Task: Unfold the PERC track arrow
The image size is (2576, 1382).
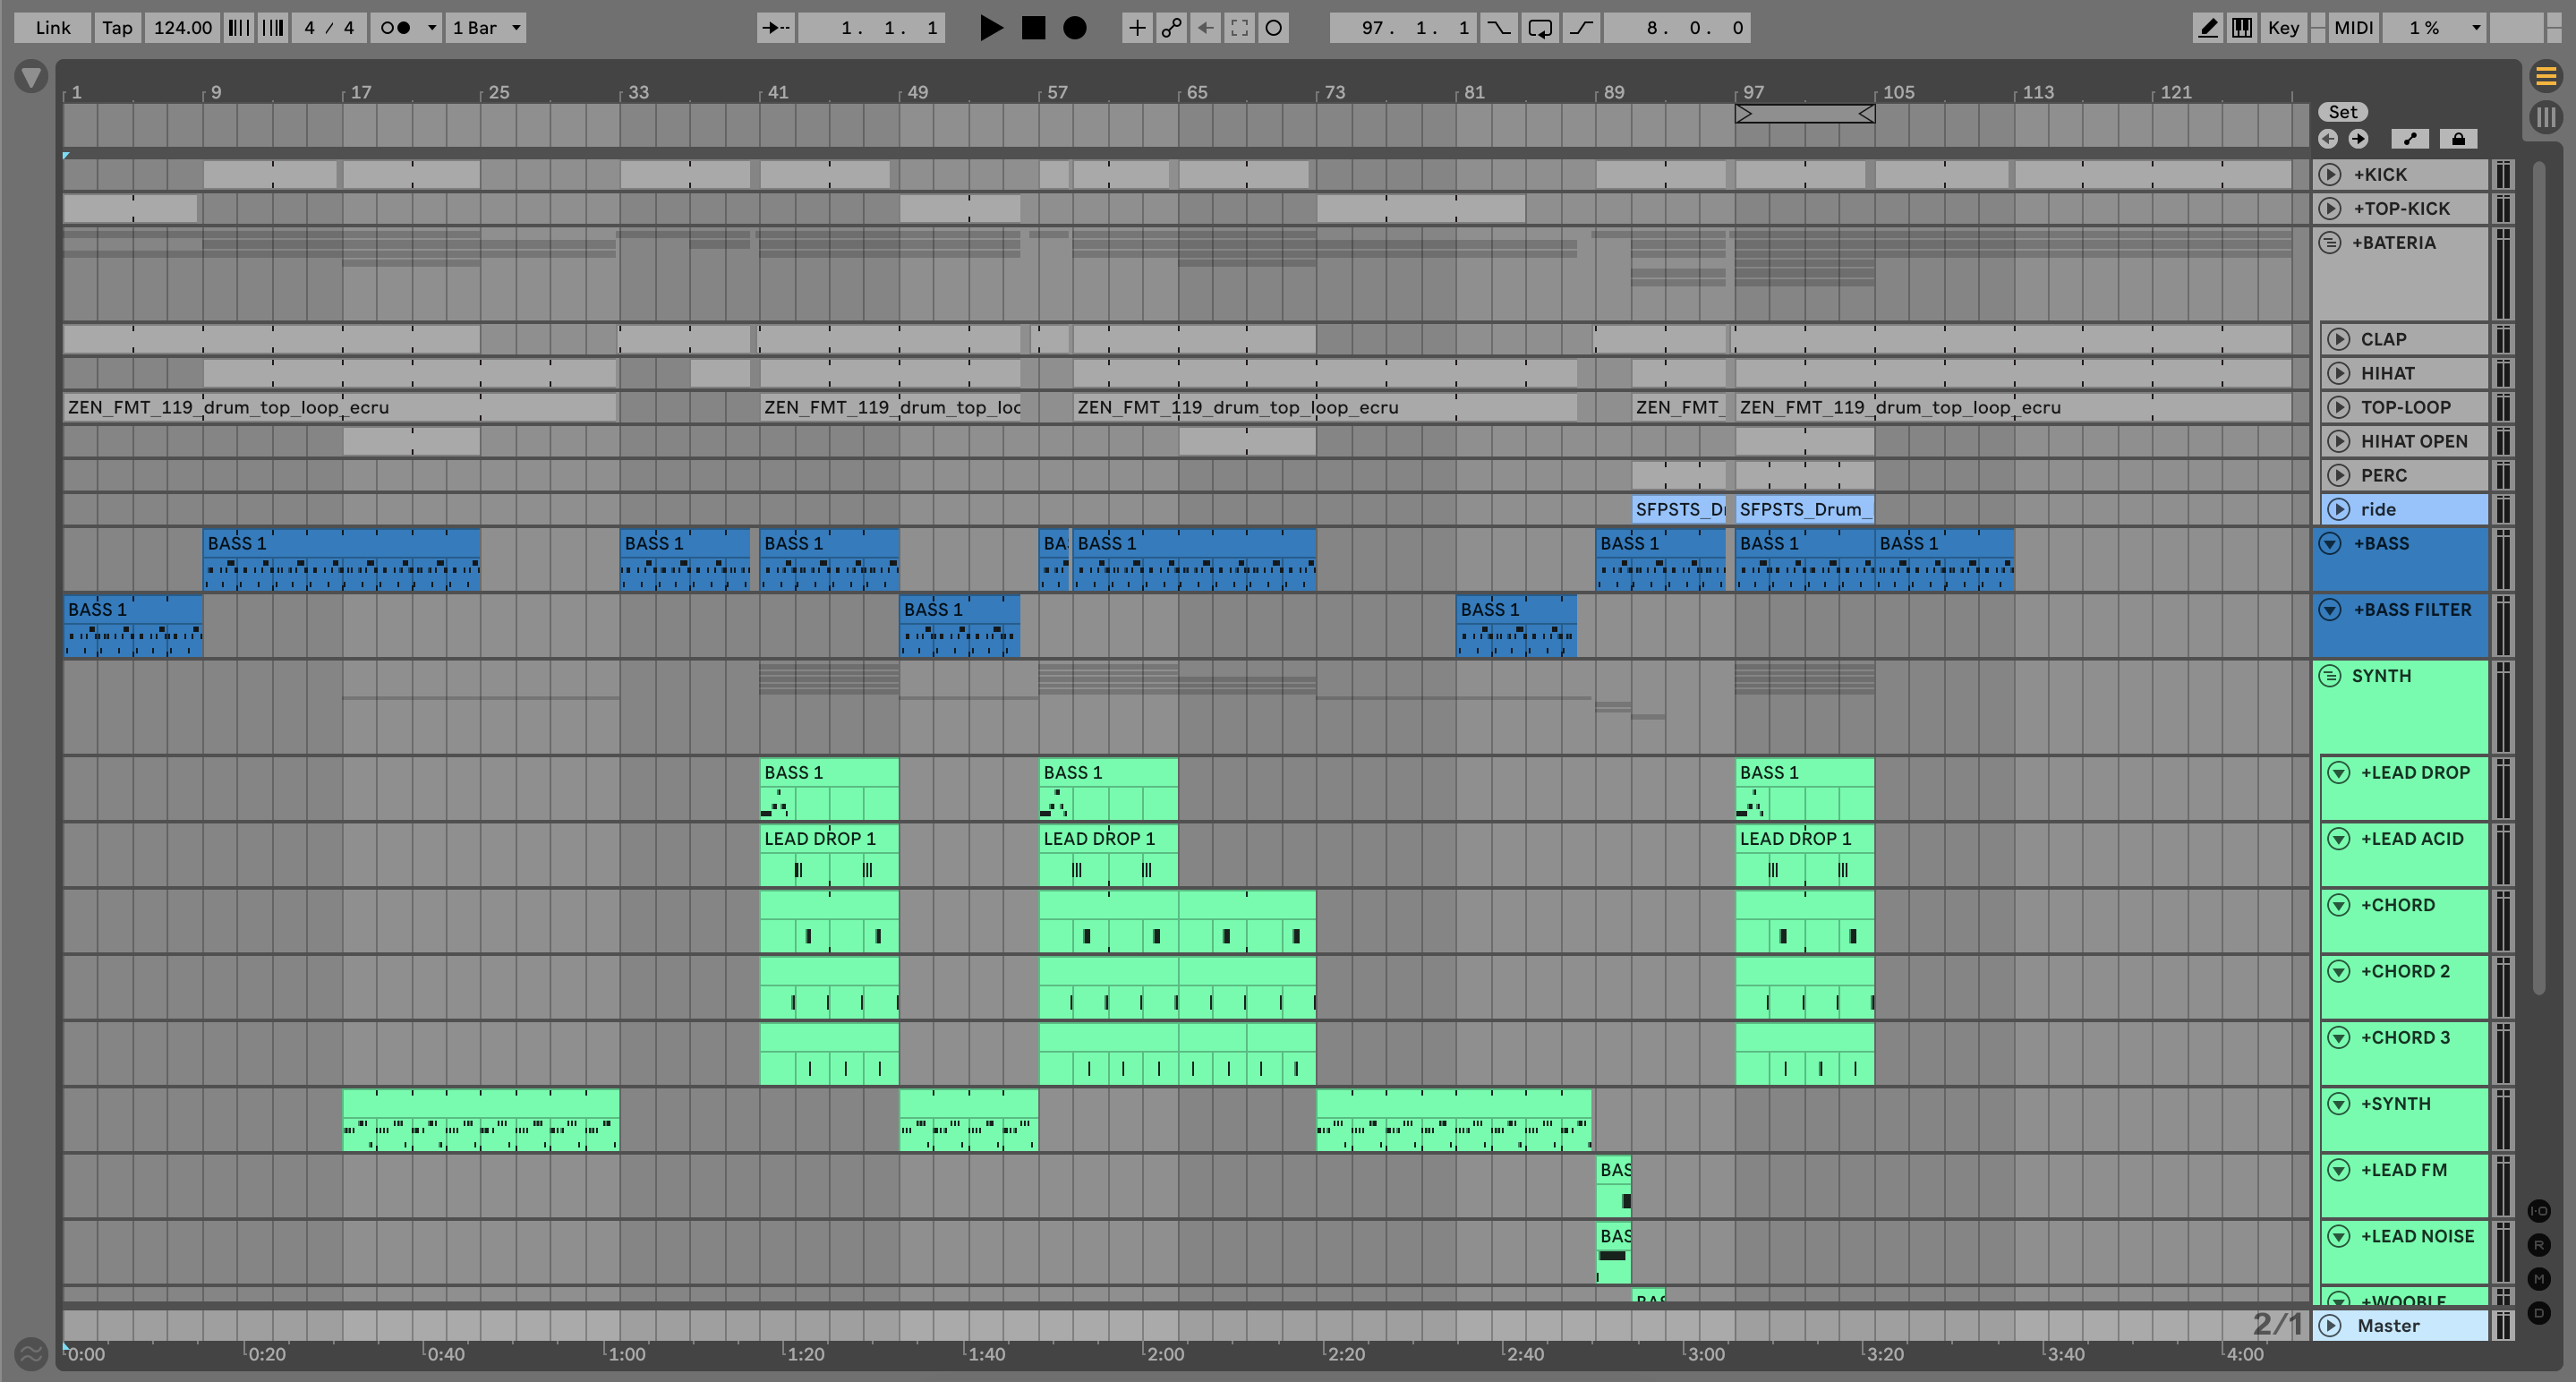Action: pos(2338,475)
